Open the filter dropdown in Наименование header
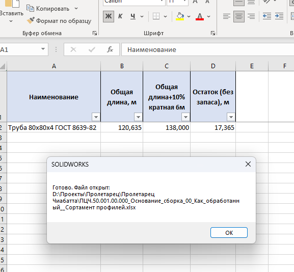Image resolution: width=294 pixels, height=272 pixels. [x=96, y=117]
